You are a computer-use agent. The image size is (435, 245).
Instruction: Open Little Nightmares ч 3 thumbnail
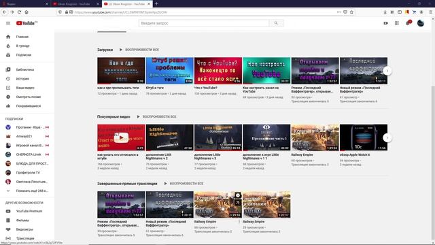pyautogui.click(x=218, y=137)
